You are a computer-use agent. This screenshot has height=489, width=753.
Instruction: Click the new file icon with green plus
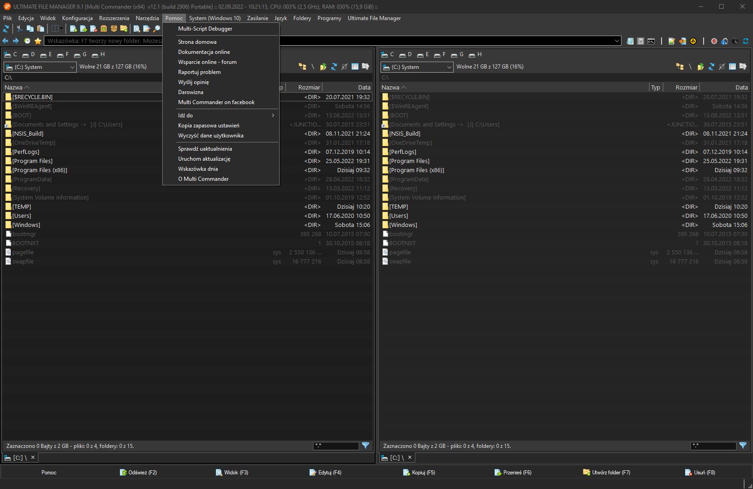coord(73,29)
